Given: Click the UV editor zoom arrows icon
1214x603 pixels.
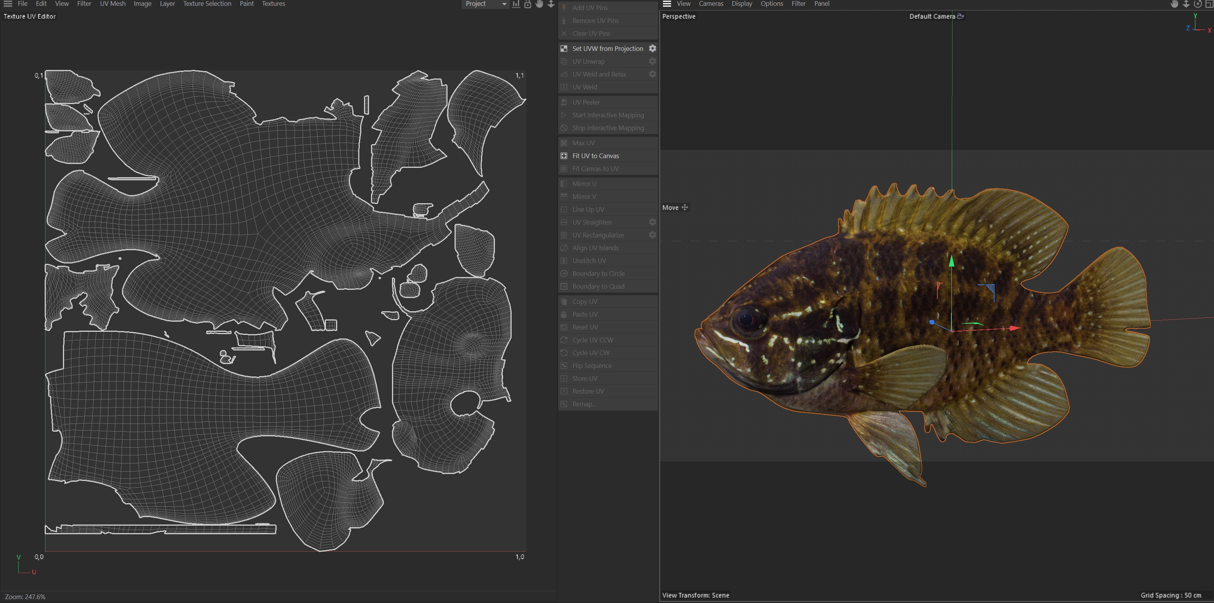Looking at the screenshot, I should click(551, 4).
